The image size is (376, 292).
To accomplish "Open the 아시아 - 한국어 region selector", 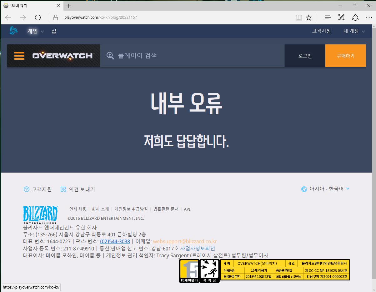I will click(x=326, y=189).
